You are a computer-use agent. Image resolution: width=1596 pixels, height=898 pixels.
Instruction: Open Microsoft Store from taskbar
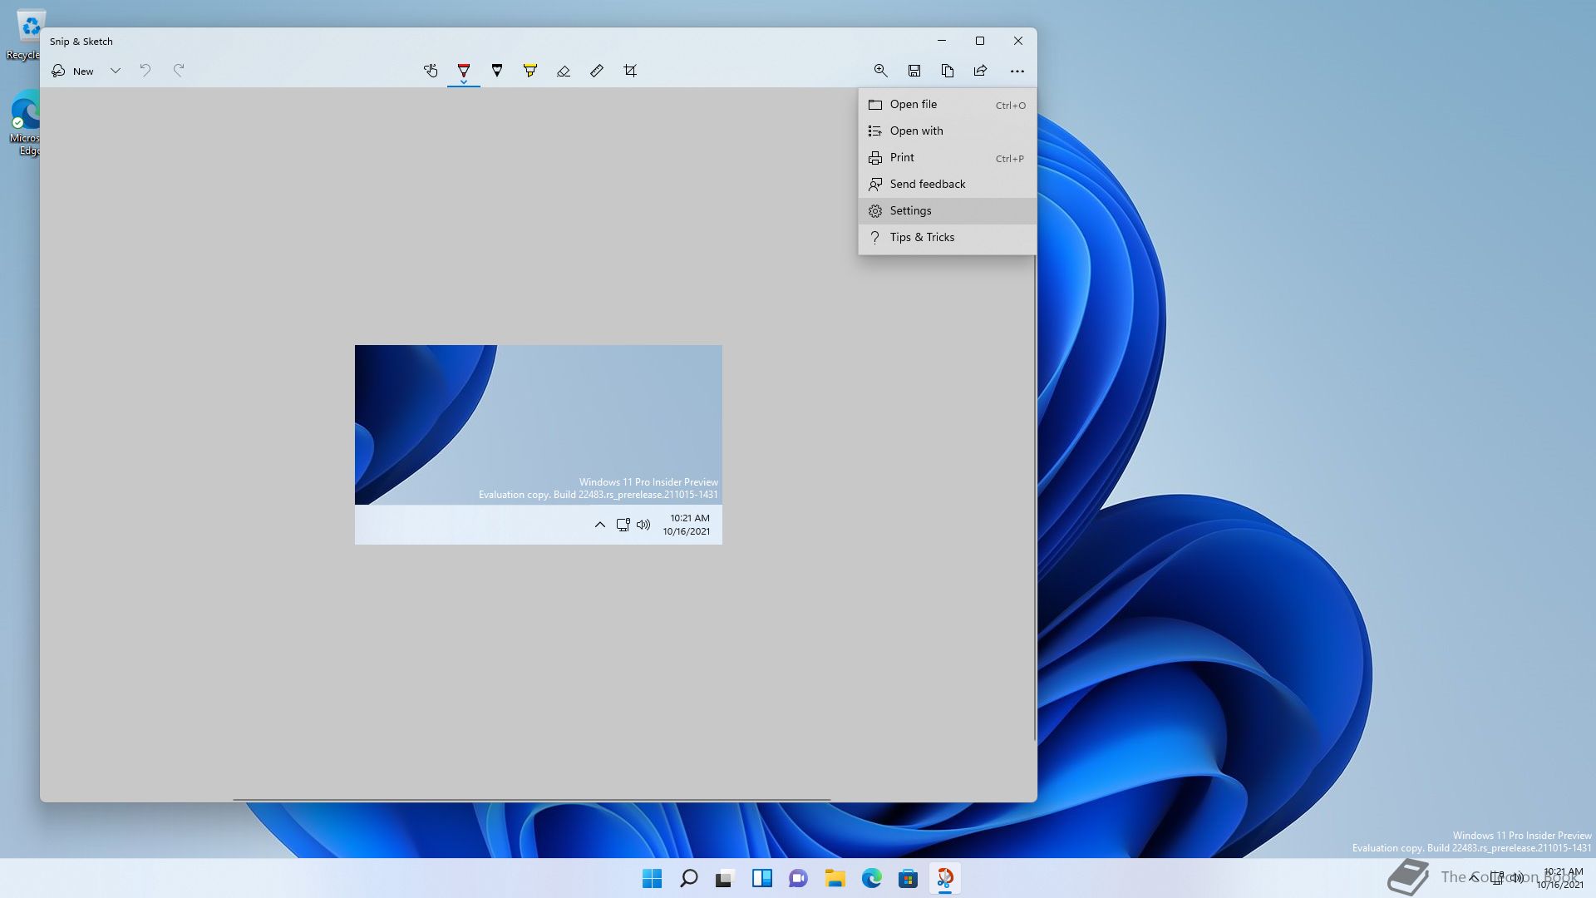point(909,878)
